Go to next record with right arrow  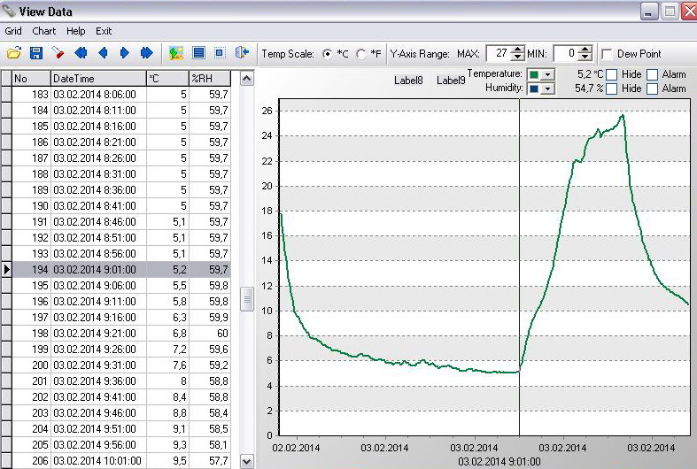(124, 53)
